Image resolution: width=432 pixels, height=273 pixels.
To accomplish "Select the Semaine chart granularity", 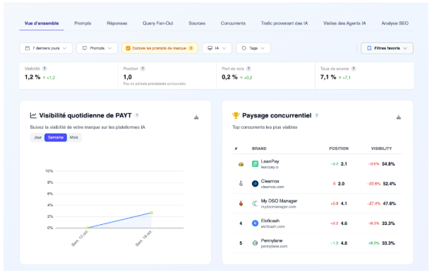I will click(56, 137).
